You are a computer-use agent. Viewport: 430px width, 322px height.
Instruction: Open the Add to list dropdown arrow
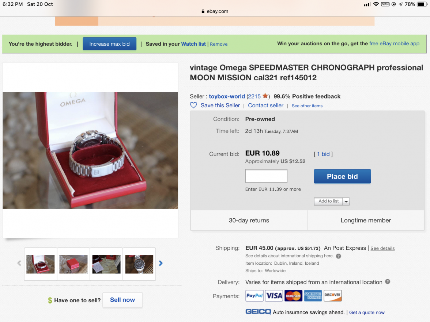346,202
